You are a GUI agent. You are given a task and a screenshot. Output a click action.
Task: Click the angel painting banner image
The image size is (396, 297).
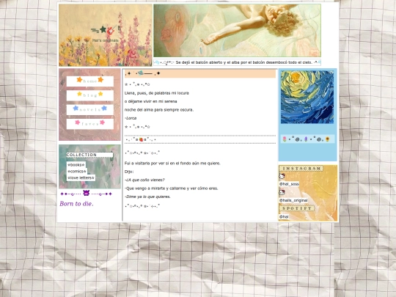point(237,30)
